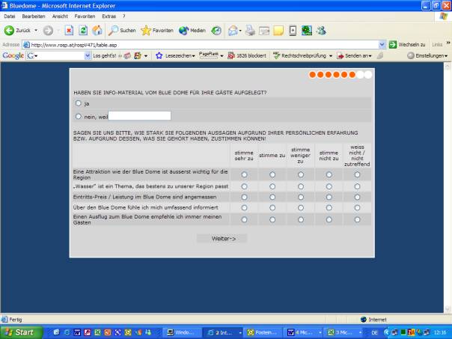Open the Extras menu
This screenshot has height=339, width=452.
click(109, 16)
